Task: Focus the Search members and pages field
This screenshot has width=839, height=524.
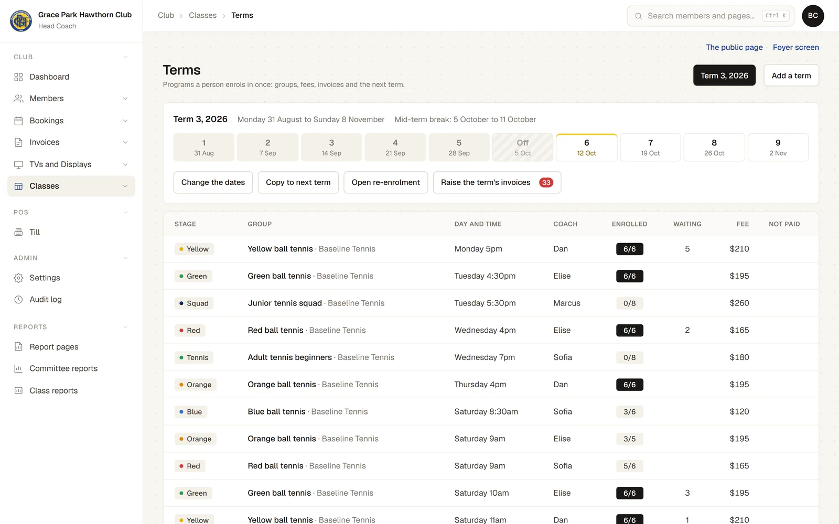Action: [710, 16]
